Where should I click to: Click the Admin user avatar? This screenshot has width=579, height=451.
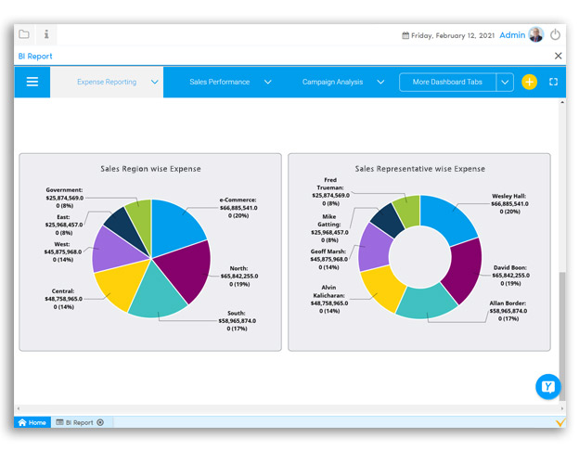coord(536,35)
